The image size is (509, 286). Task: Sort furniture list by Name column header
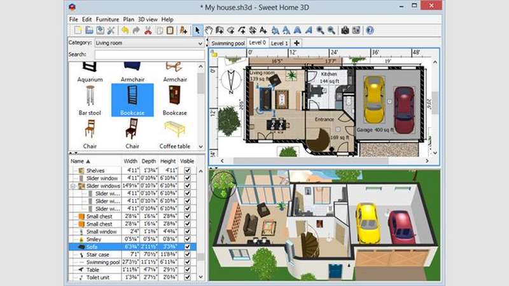click(x=95, y=161)
